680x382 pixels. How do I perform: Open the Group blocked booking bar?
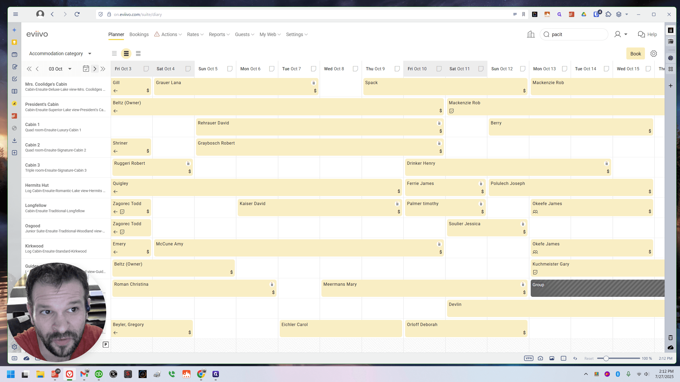[598, 288]
